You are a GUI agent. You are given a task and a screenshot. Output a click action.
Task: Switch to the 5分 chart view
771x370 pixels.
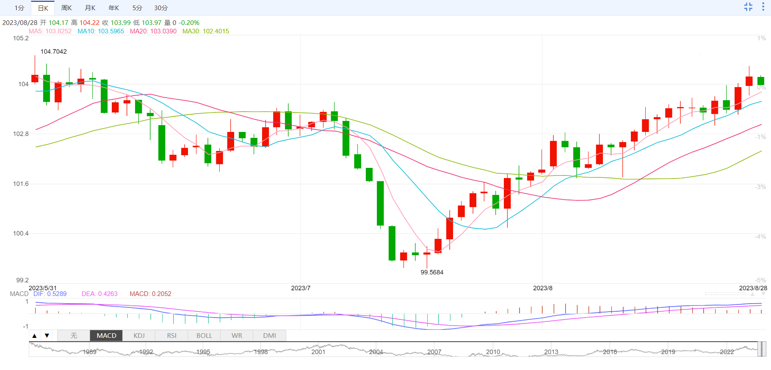(x=137, y=8)
